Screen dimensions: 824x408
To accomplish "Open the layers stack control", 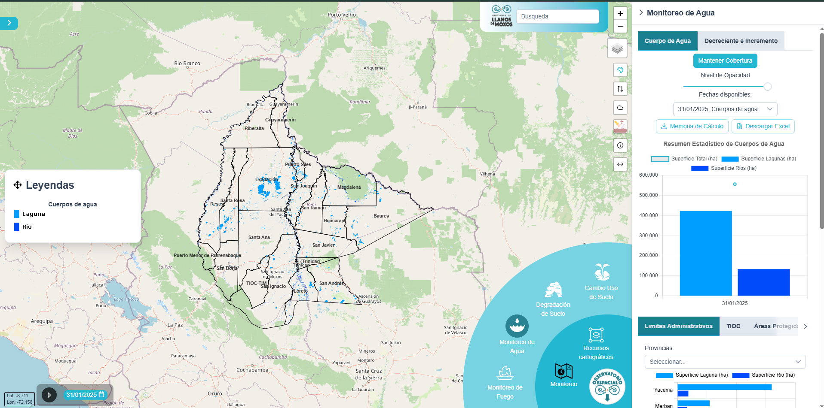I will click(617, 48).
